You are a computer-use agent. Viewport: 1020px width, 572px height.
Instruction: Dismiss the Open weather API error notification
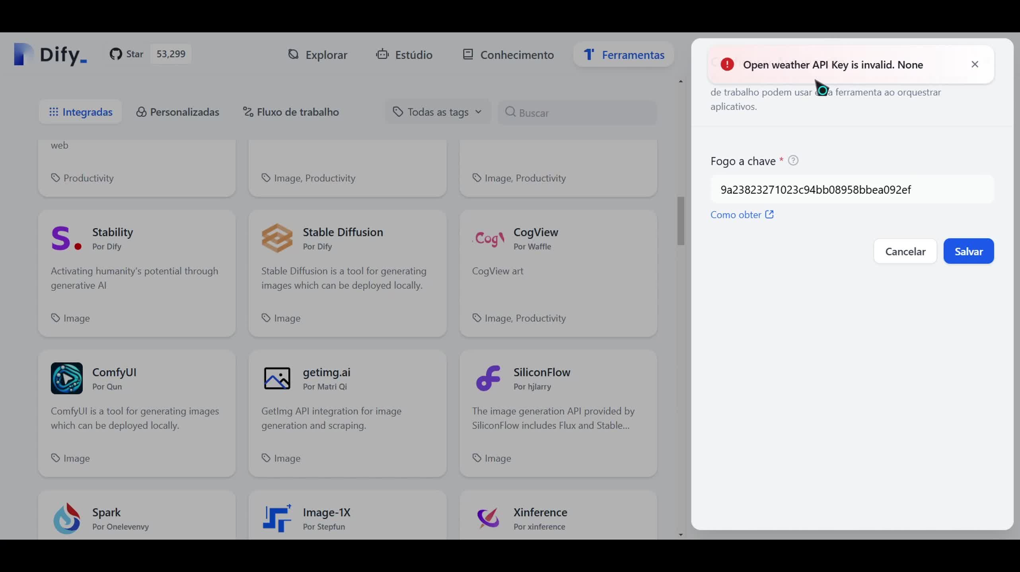(975, 64)
